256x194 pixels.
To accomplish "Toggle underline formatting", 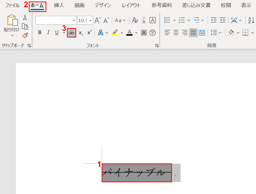I will click(x=57, y=33).
